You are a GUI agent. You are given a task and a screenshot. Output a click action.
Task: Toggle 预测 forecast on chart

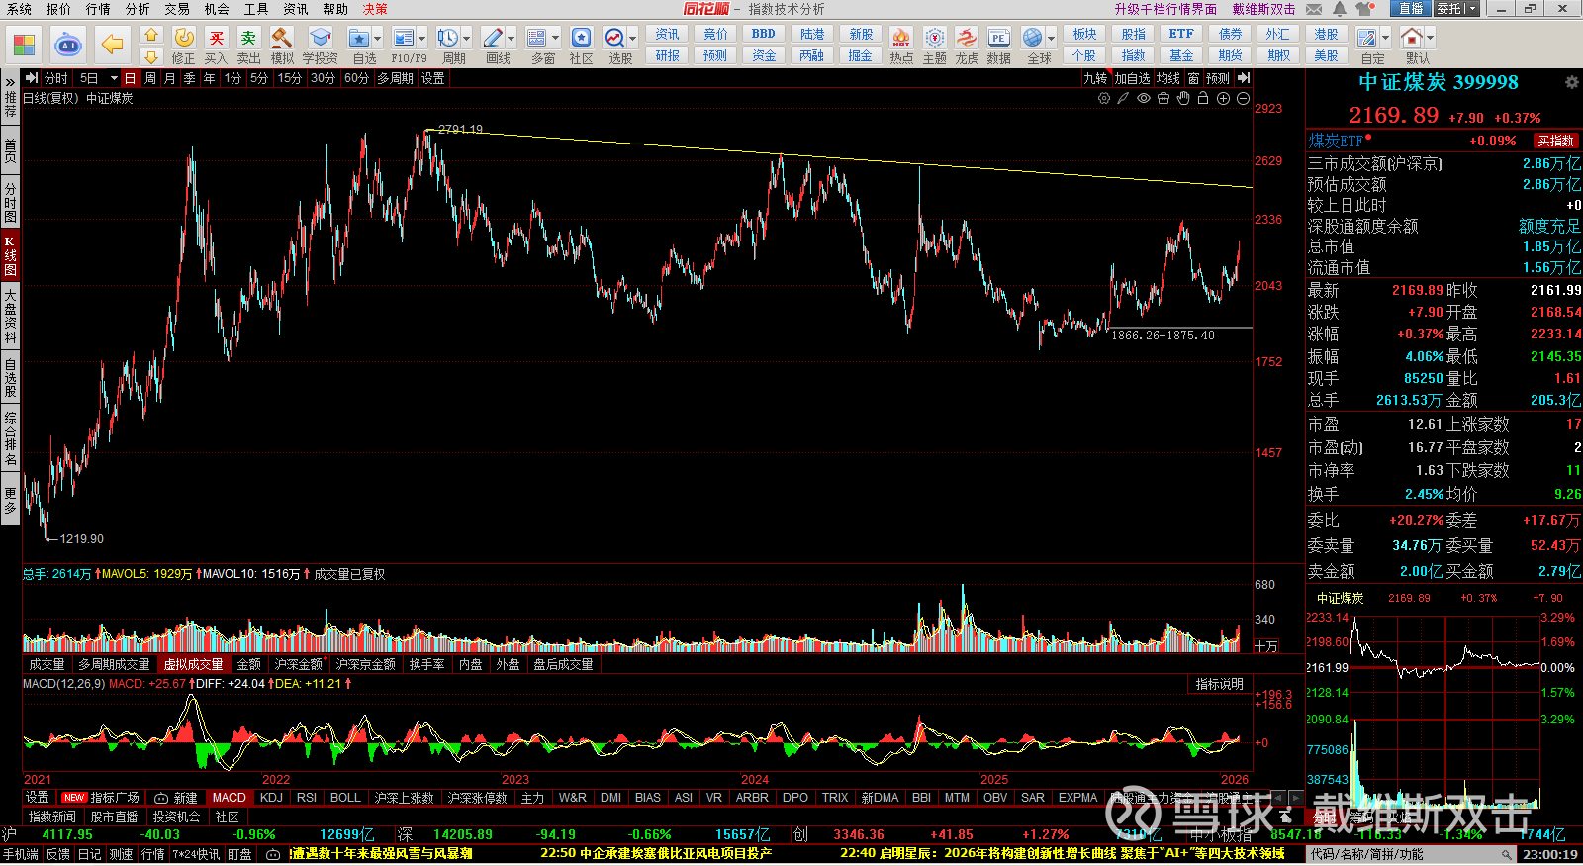[x=1218, y=78]
